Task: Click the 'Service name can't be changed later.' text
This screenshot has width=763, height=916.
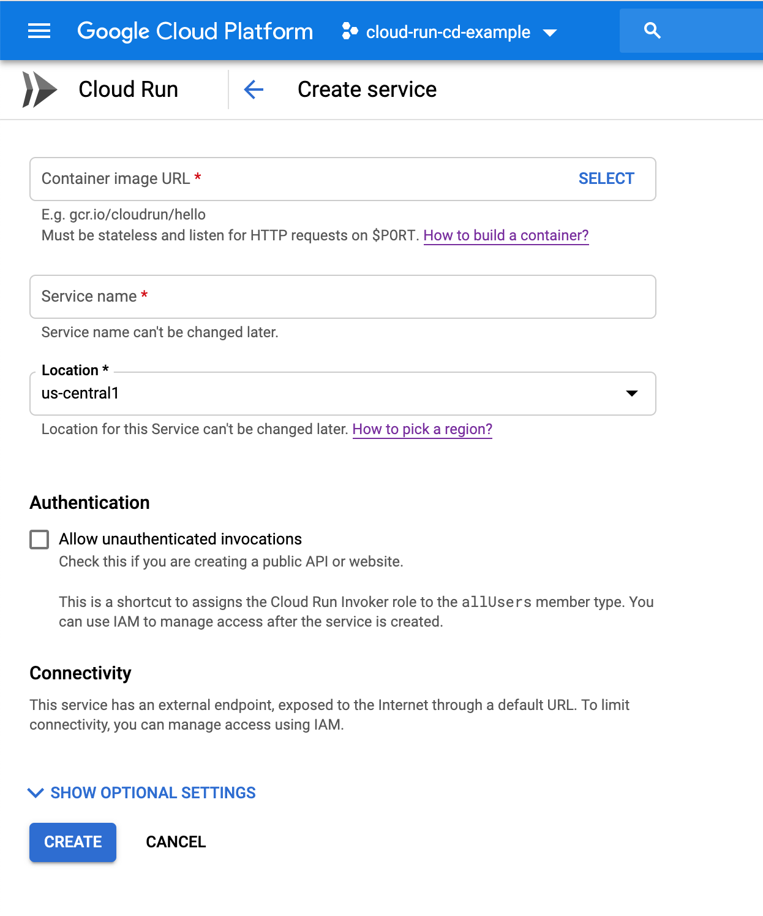Action: (160, 332)
